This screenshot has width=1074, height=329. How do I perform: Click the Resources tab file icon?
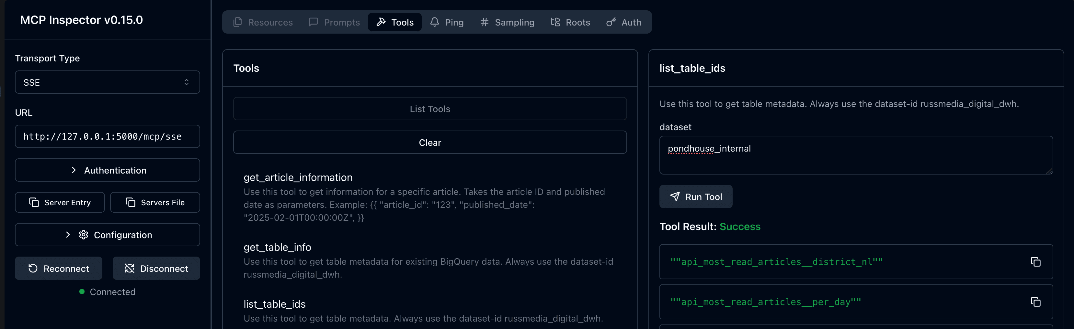(x=237, y=22)
